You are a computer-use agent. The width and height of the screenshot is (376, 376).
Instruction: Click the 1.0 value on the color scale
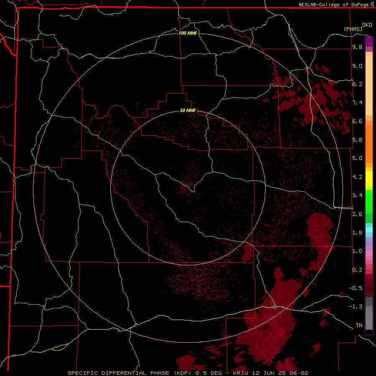coord(357,251)
